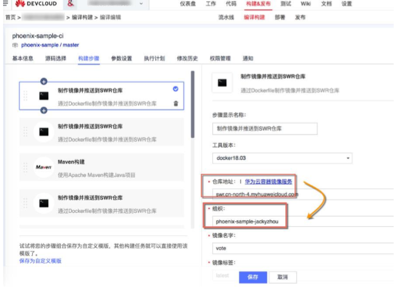The height and width of the screenshot is (289, 399).
Task: Click terminal icon of the last SWR step
Action: (x=44, y=203)
